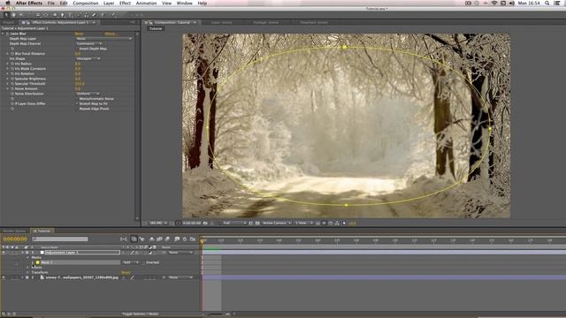Open the viewer resolution Full dropdown
Image resolution: width=566 pixels, height=318 pixels.
pos(234,223)
